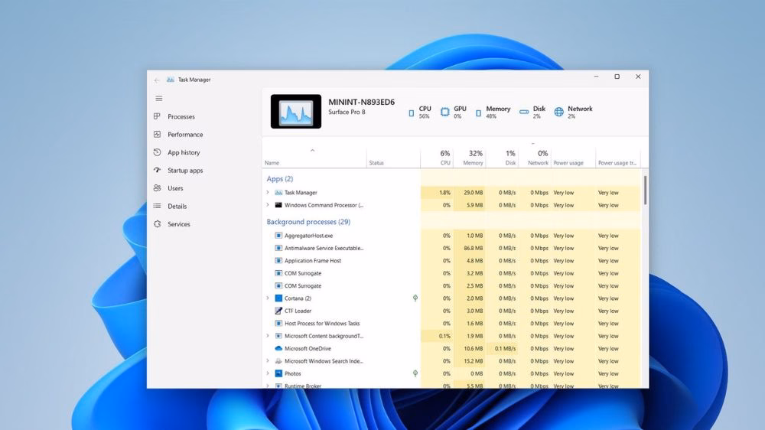765x430 pixels.
Task: Click the Microsoft OneDrive cloud icon
Action: pyautogui.click(x=278, y=349)
